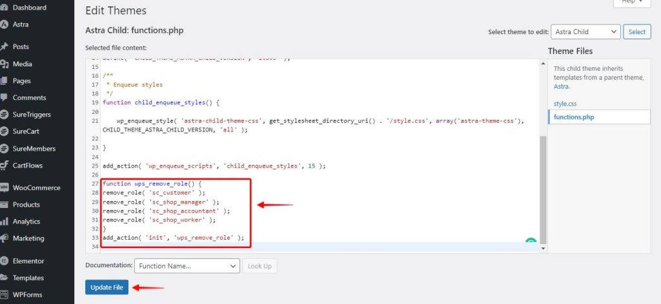Viewport: 661px width, 304px height.
Task: Open Select theme to edit dropdown
Action: click(585, 32)
